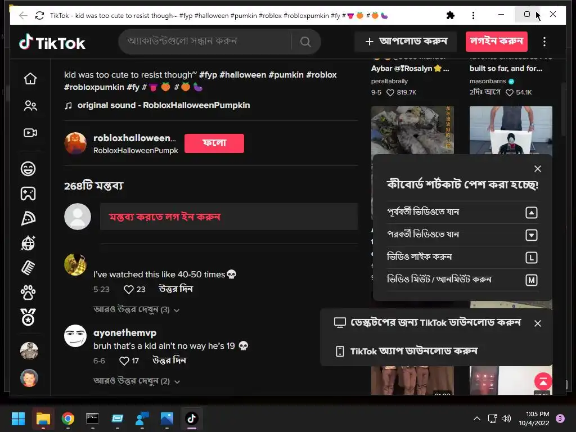
Task: Reply to the '40-50 times' comment
Action: point(175,289)
